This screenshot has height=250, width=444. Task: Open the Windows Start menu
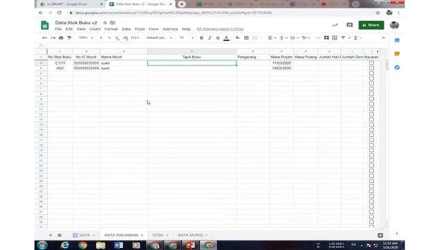point(42,245)
